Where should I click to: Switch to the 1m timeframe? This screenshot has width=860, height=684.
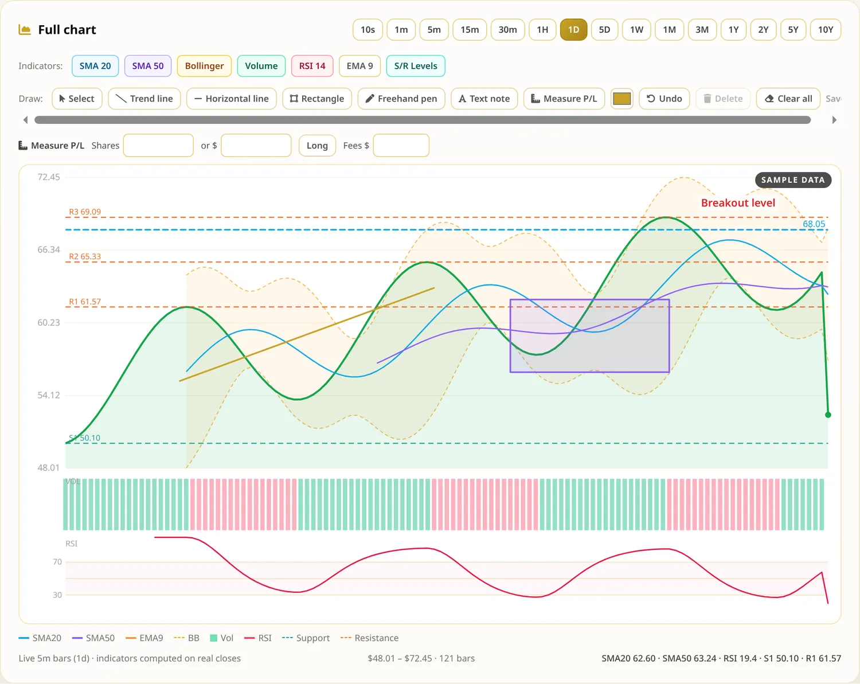click(x=401, y=30)
